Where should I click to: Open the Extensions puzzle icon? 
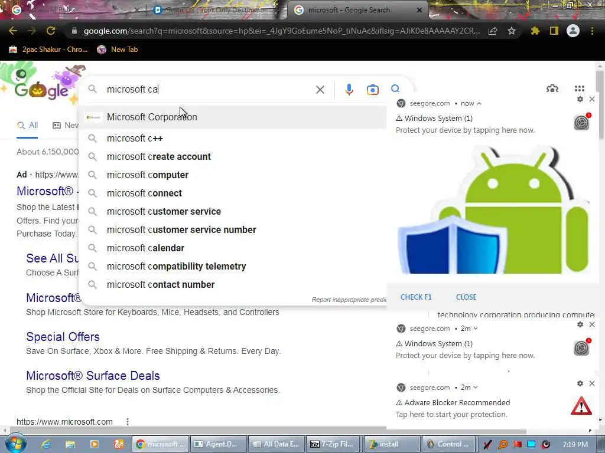coord(535,31)
